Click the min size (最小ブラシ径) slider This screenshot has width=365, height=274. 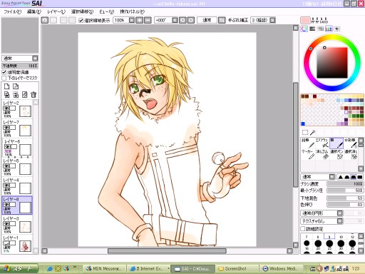tap(345, 191)
